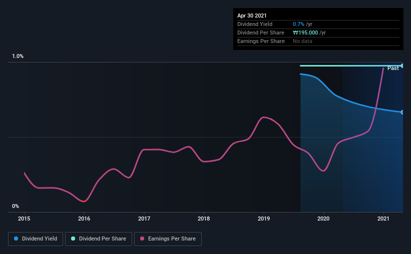The width and height of the screenshot is (411, 254).
Task: Click the 2020 label on the x-axis
Action: point(323,218)
